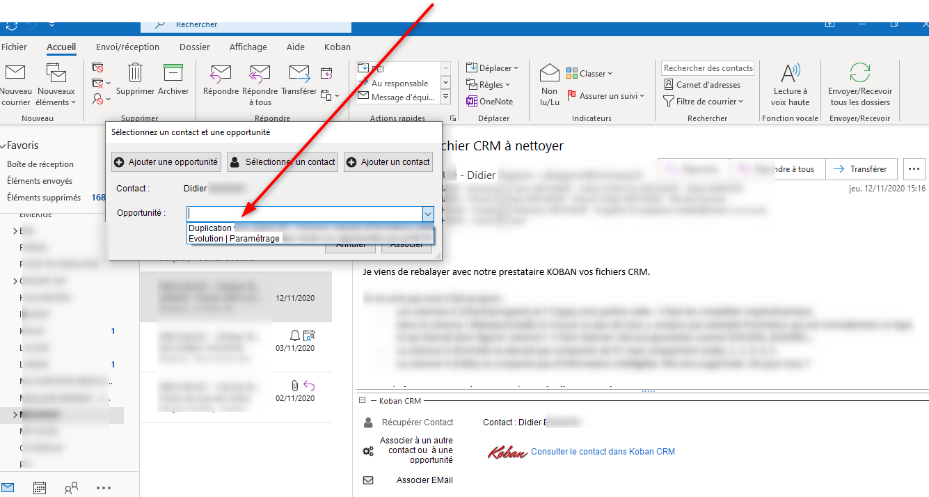This screenshot has height=497, width=929.
Task: Open Consulter le contact dans Koban CRM link
Action: pyautogui.click(x=603, y=452)
